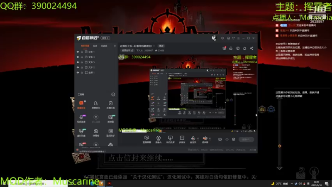Click the user avatar in title bar
The image size is (332, 187).
click(x=214, y=38)
